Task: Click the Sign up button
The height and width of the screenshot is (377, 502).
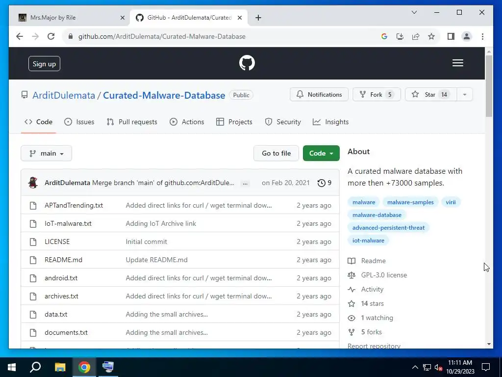Action: click(44, 63)
